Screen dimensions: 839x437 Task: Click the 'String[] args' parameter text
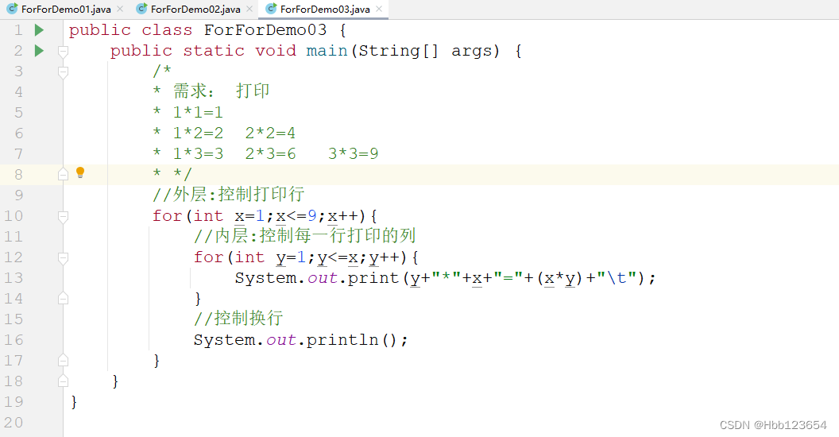[428, 51]
